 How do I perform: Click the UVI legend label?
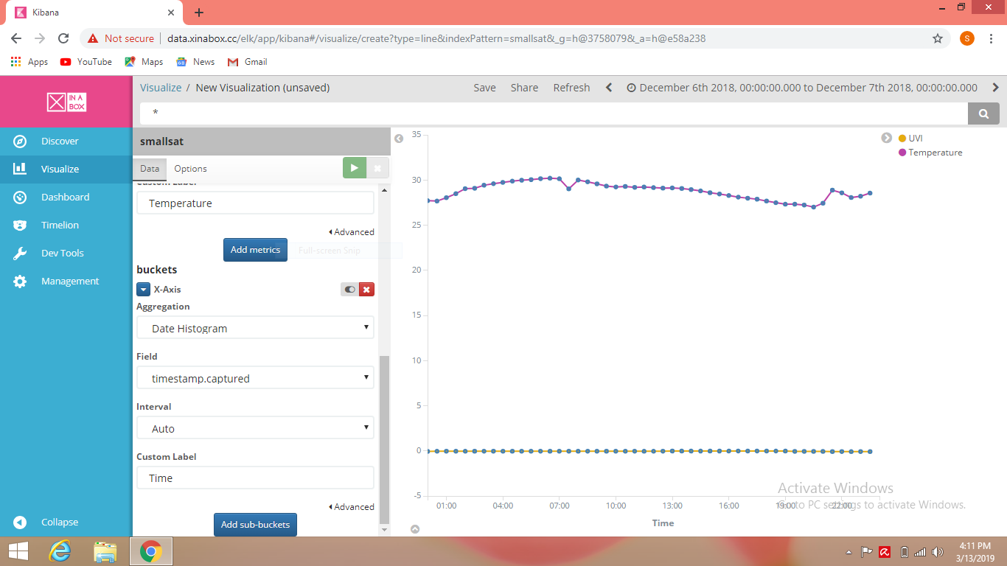(x=916, y=138)
